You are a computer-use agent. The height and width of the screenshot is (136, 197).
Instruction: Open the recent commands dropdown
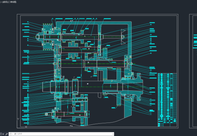click(x=11, y=134)
